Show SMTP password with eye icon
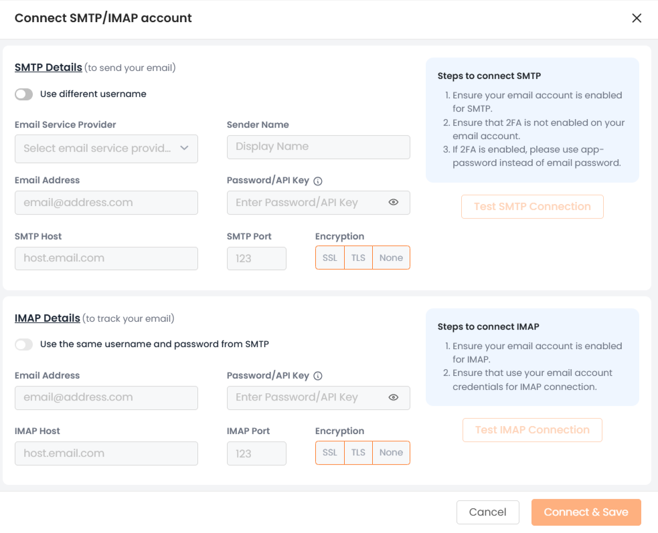This screenshot has height=533, width=658. pyautogui.click(x=394, y=203)
